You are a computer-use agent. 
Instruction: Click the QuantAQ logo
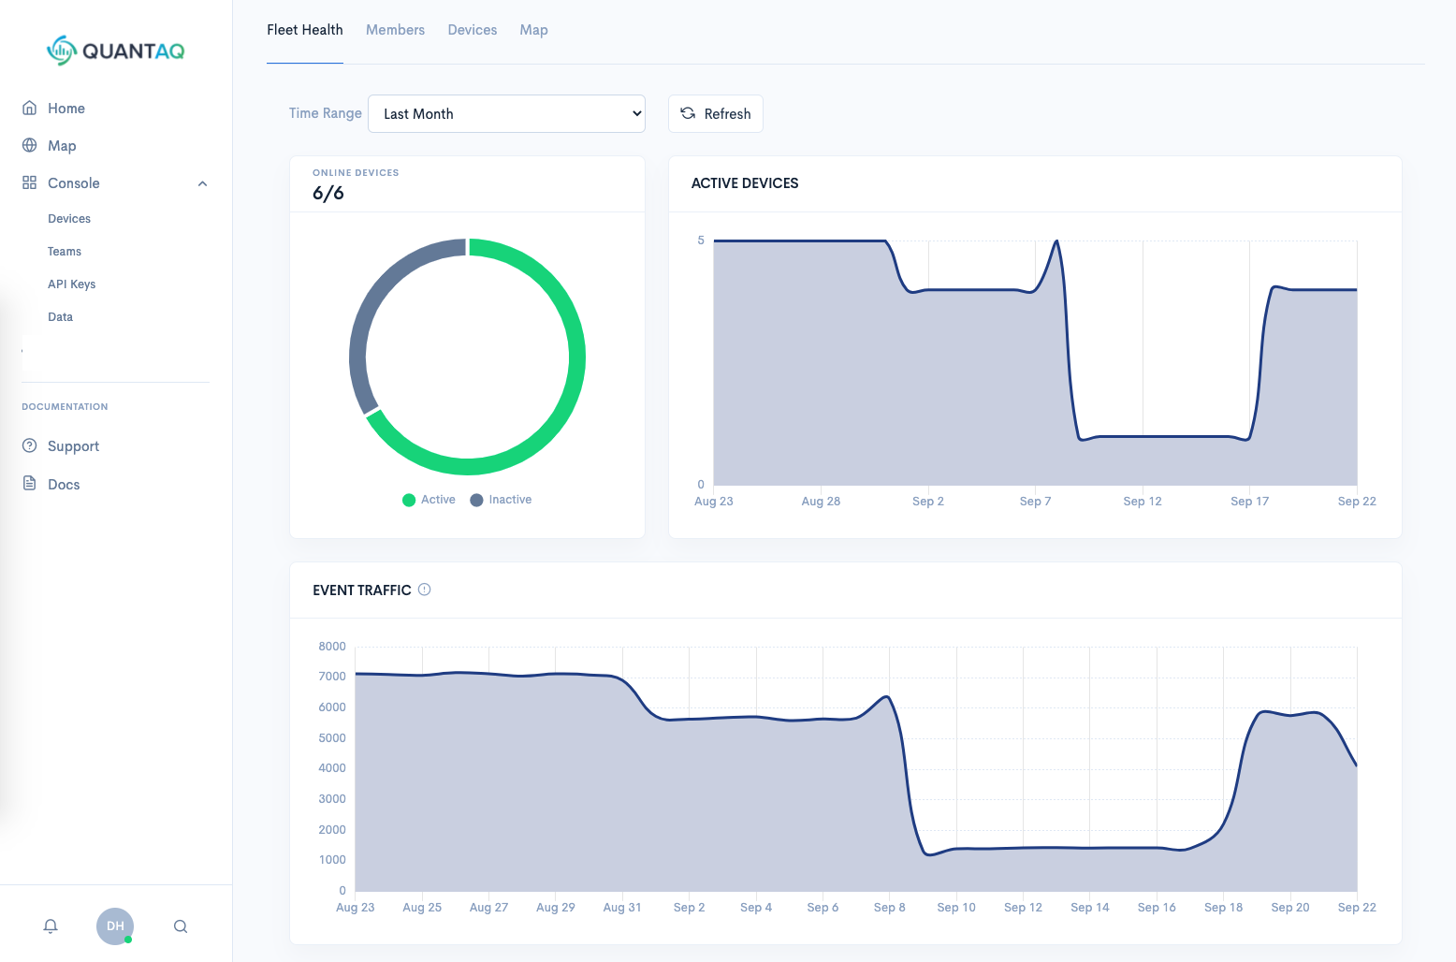(x=116, y=51)
